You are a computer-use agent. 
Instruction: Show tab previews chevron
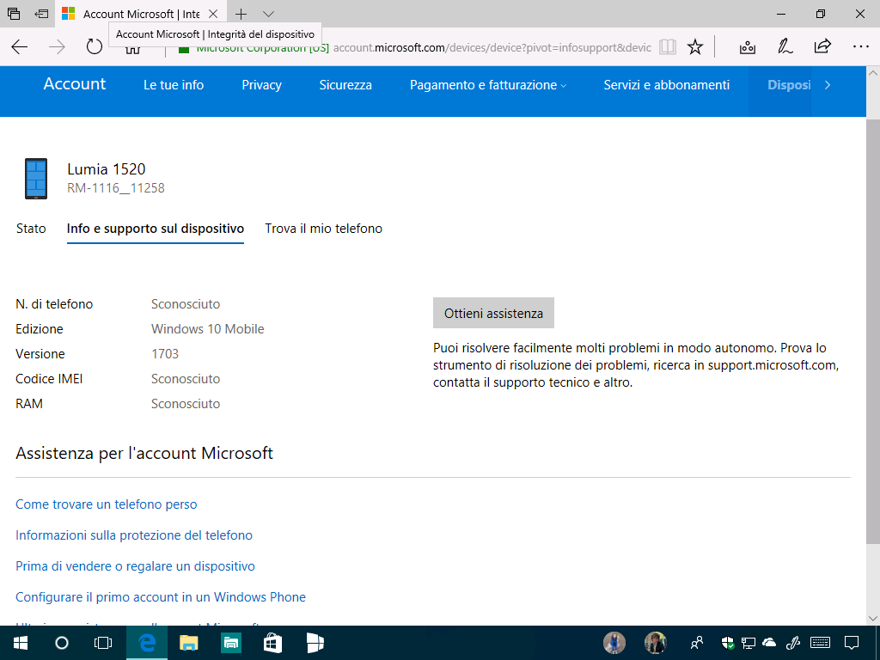tap(268, 14)
